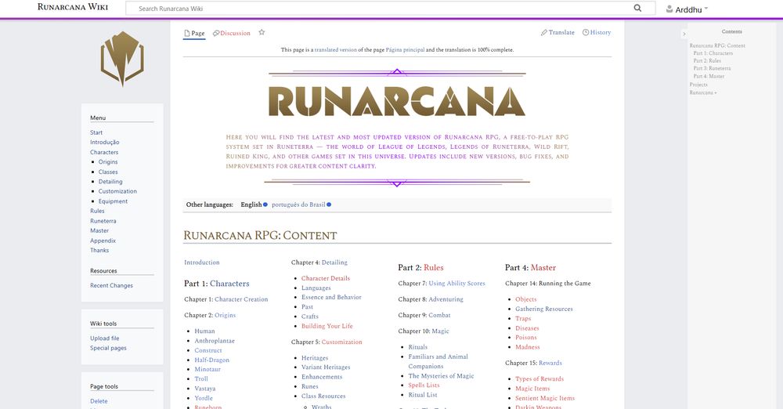Open the Yordle origin link
The height and width of the screenshot is (409, 783).
click(204, 399)
